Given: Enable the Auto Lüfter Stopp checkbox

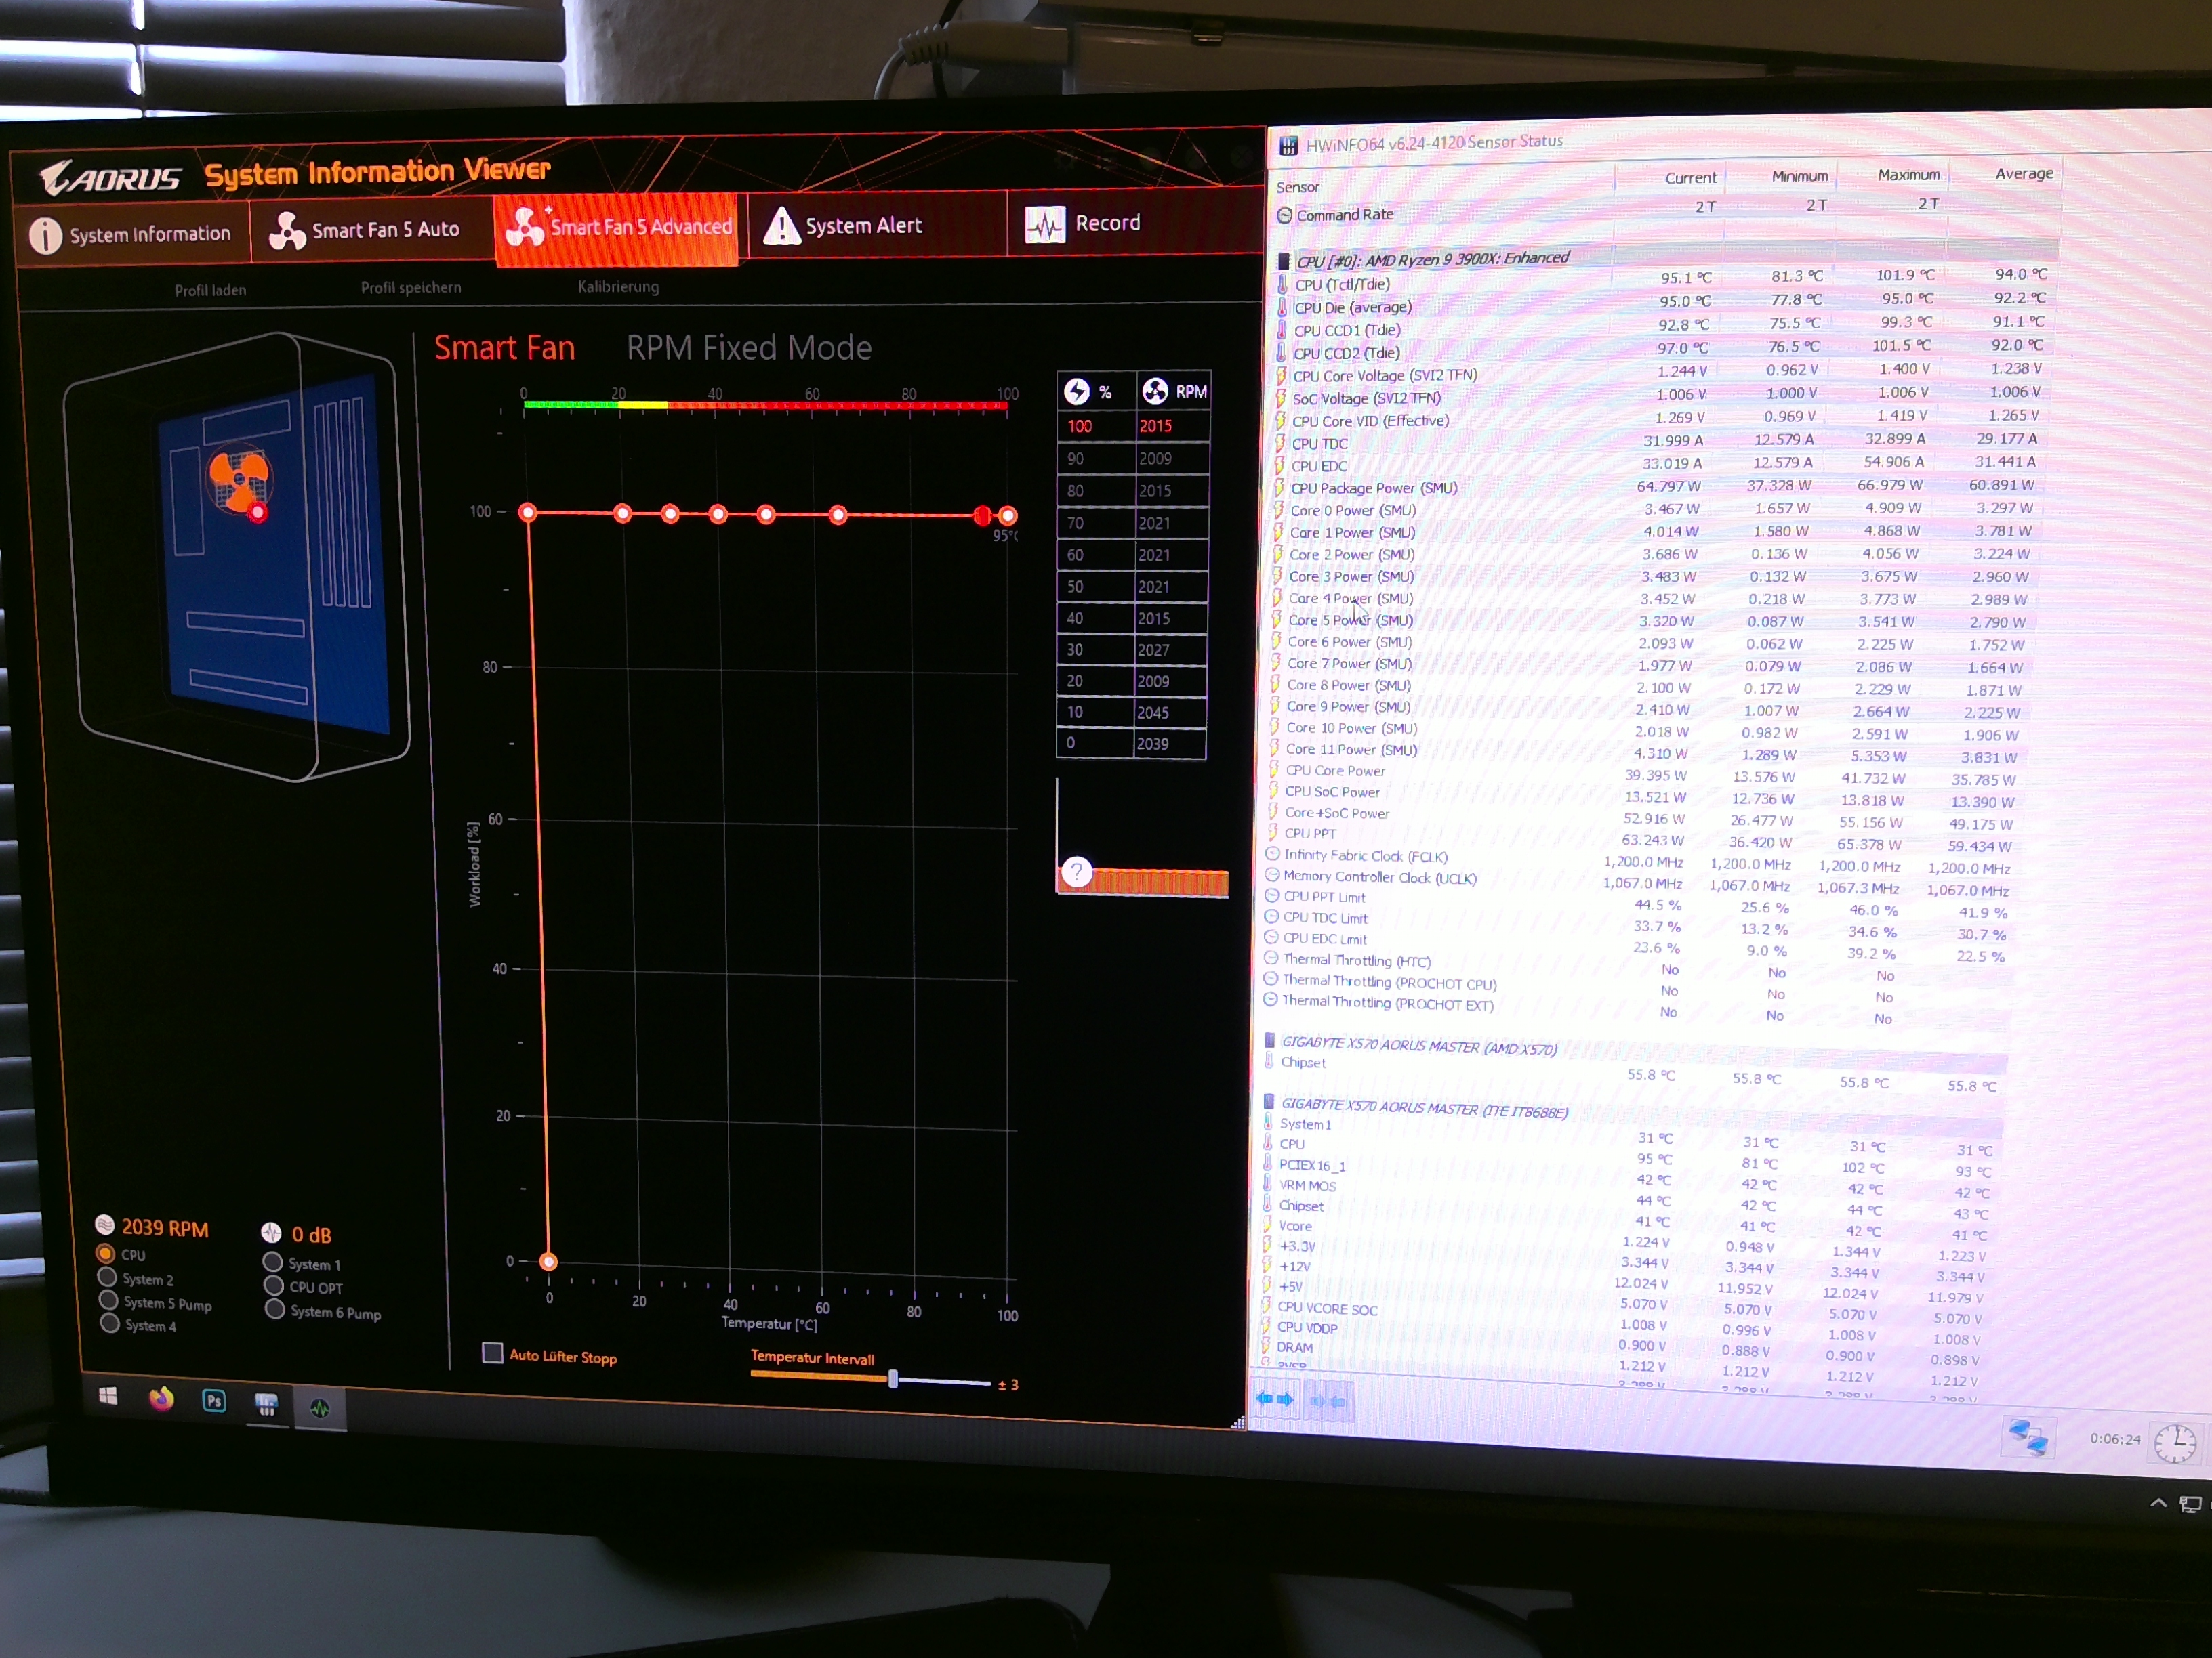Looking at the screenshot, I should 492,1352.
